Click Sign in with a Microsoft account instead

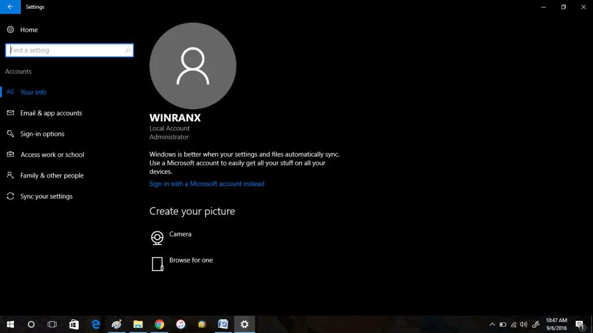pyautogui.click(x=207, y=184)
